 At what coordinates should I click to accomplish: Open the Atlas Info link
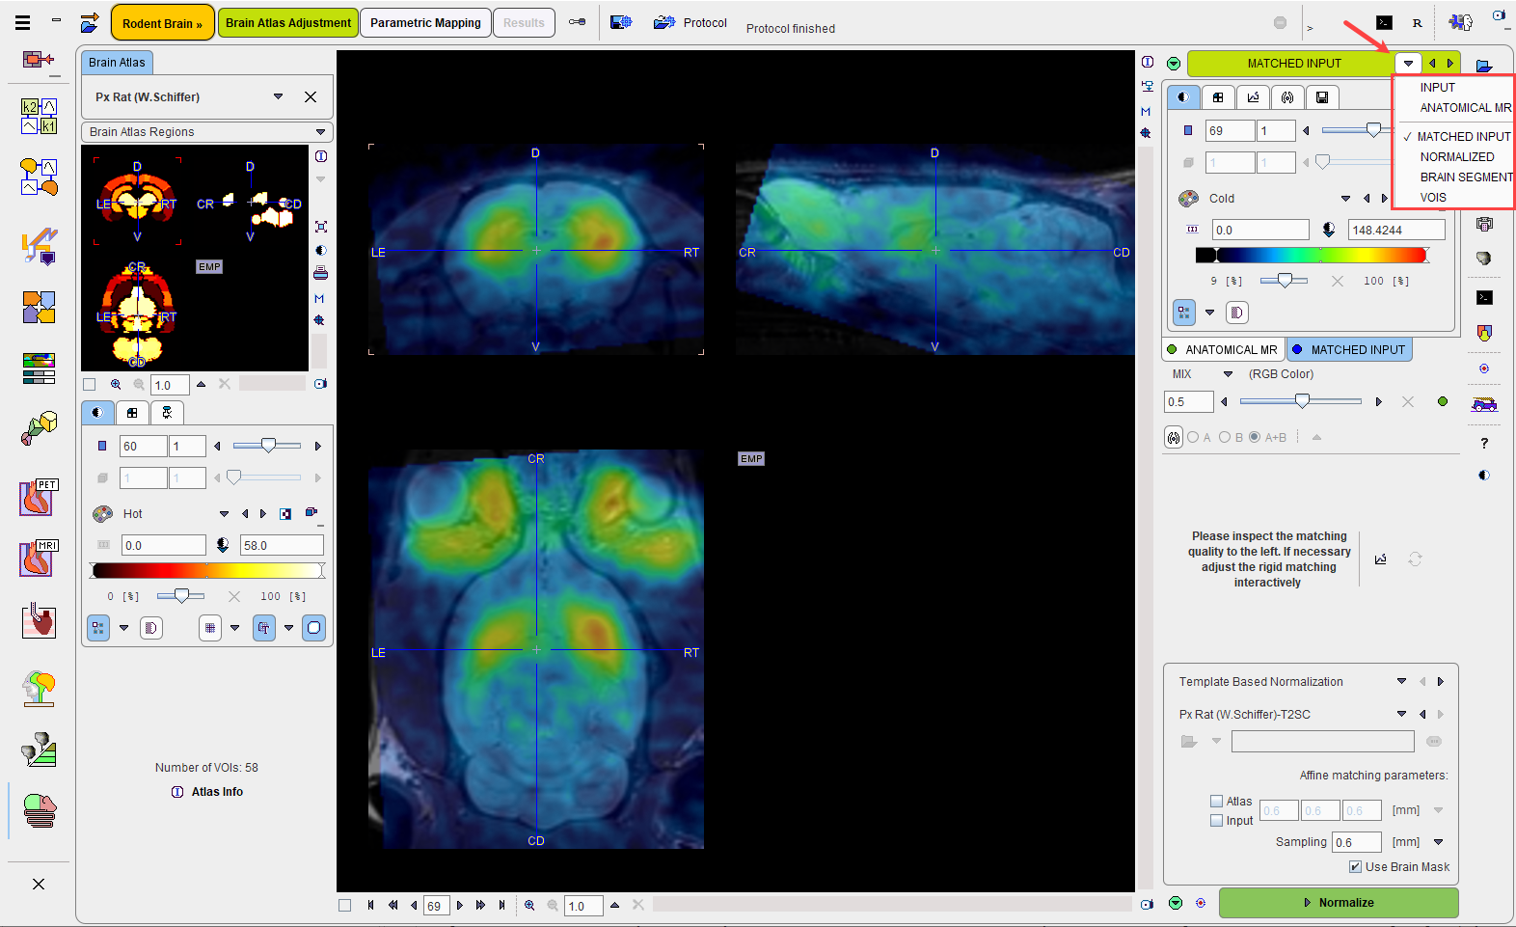point(207,792)
